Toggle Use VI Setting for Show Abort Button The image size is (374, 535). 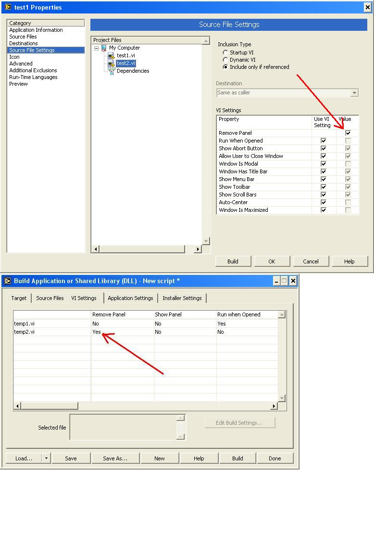click(x=323, y=148)
